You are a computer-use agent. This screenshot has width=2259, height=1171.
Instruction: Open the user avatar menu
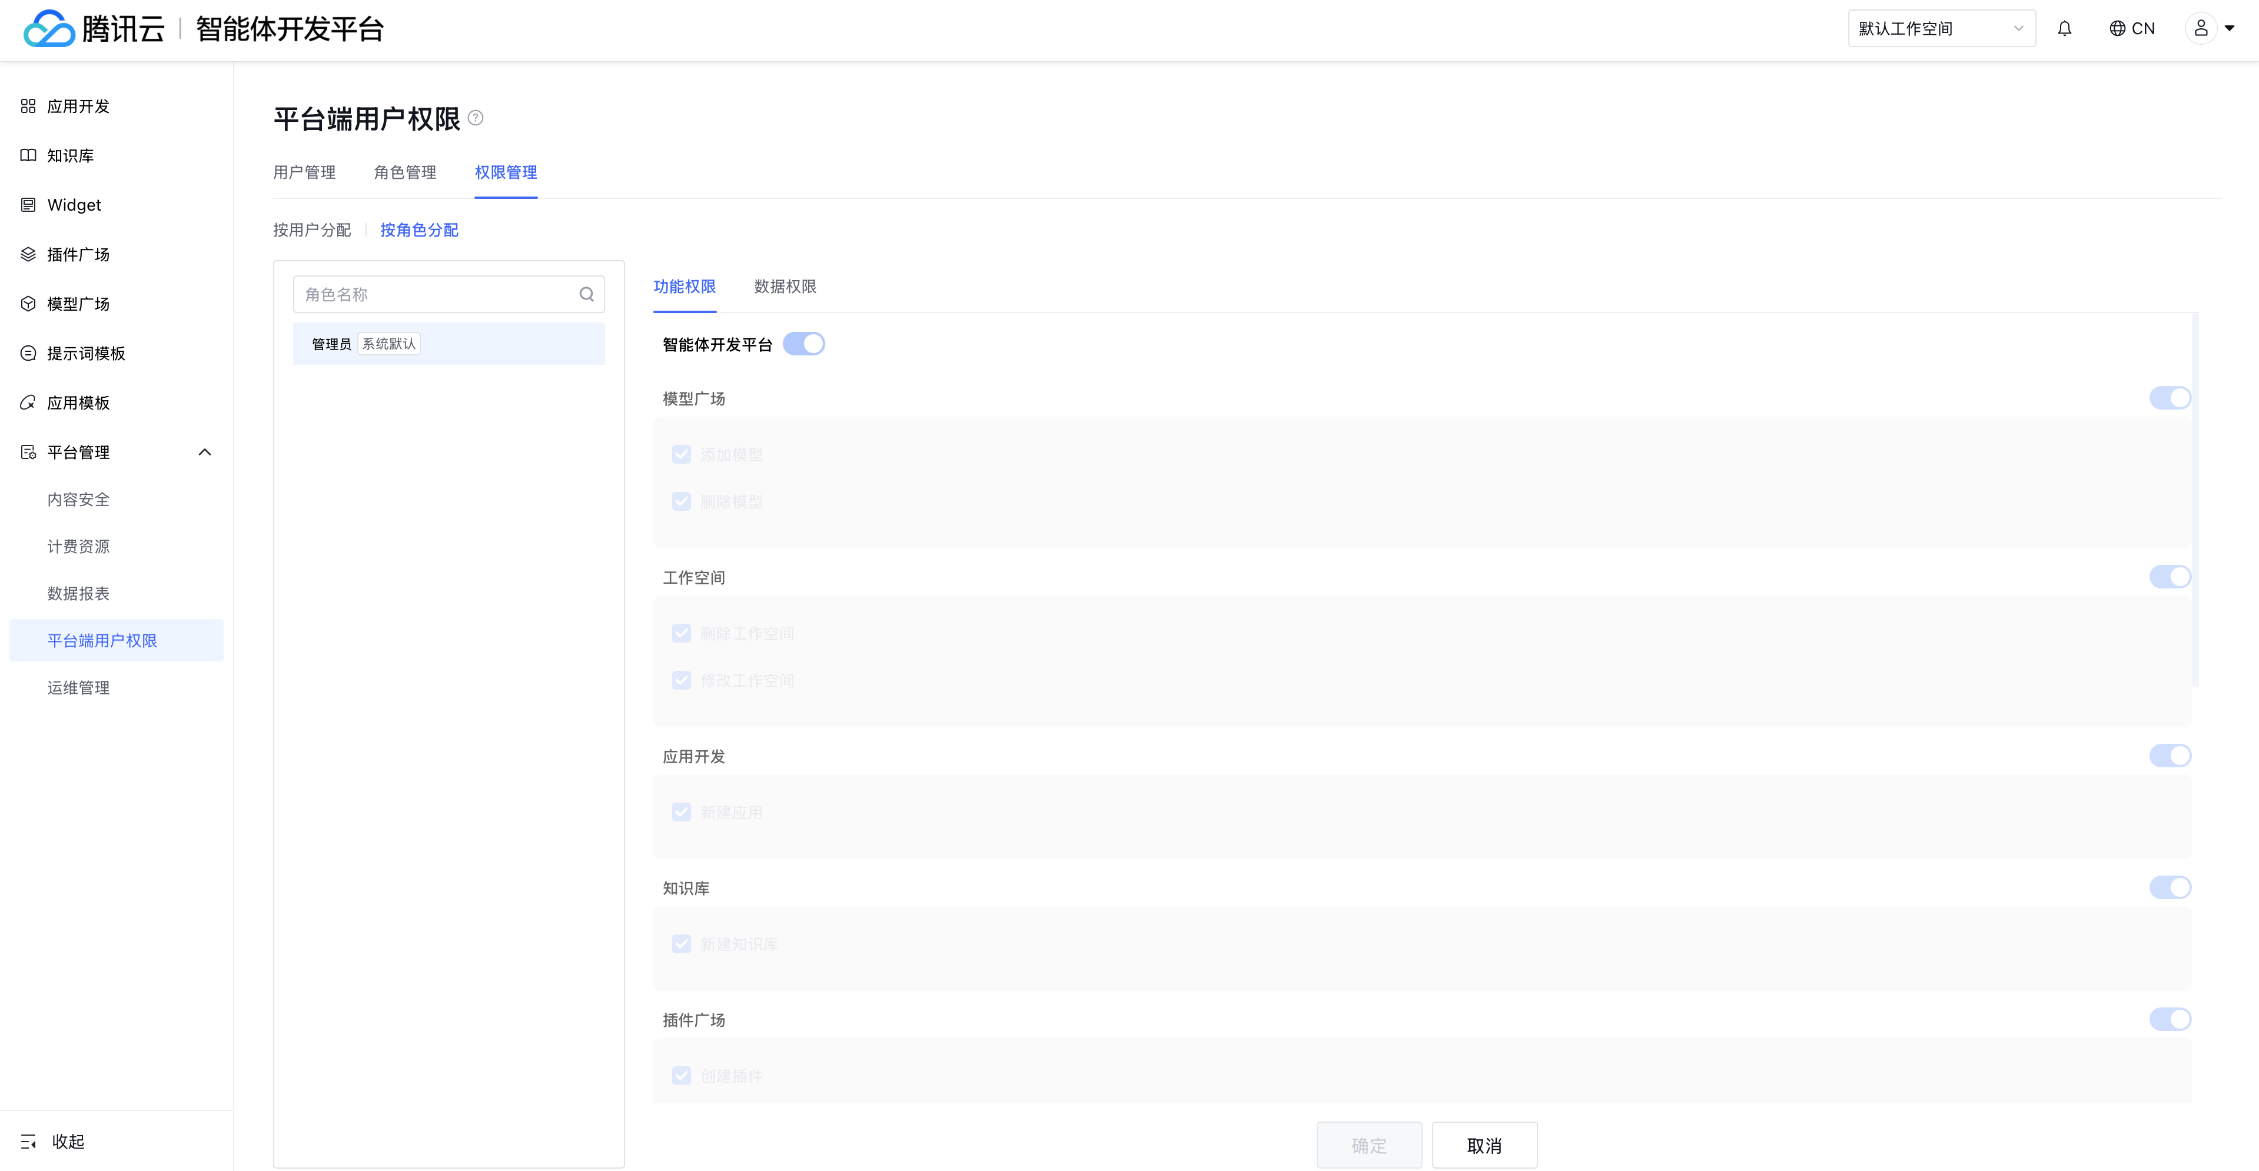[x=2200, y=29]
